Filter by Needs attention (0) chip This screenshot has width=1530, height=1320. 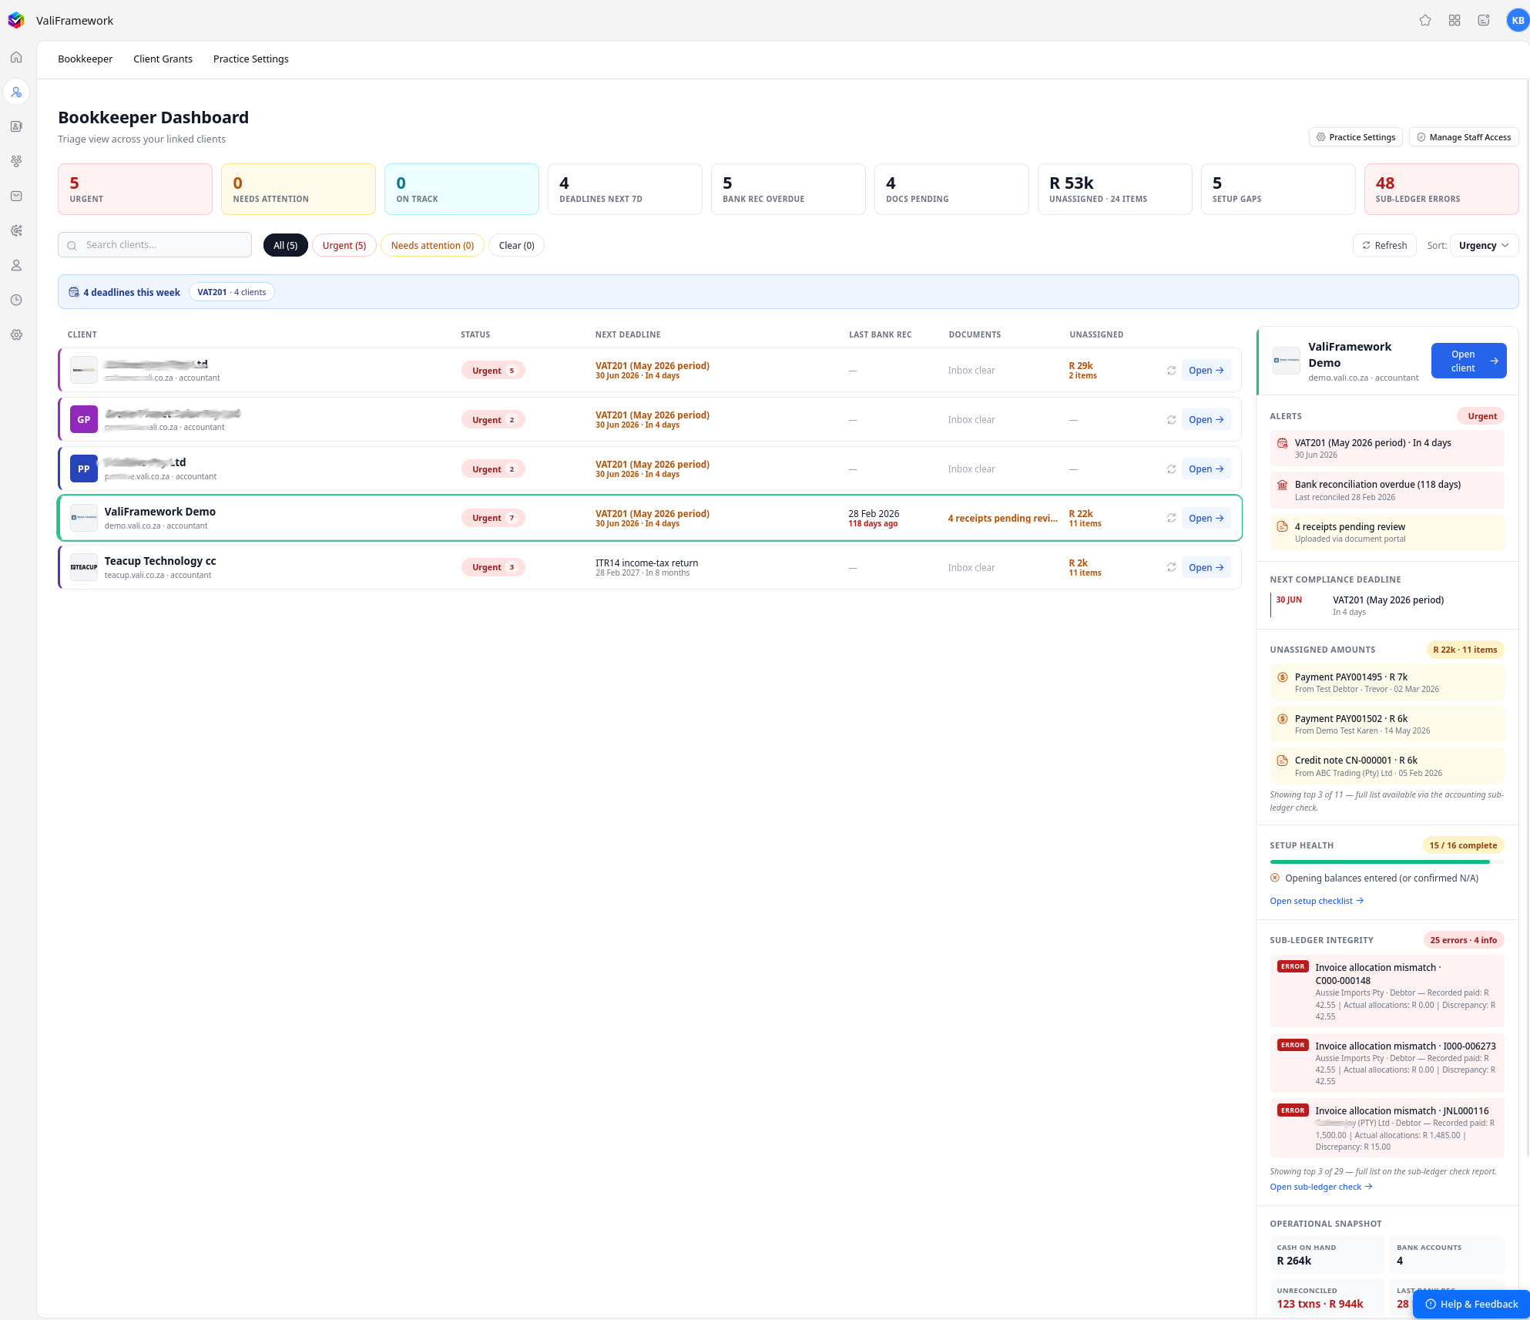(x=432, y=245)
